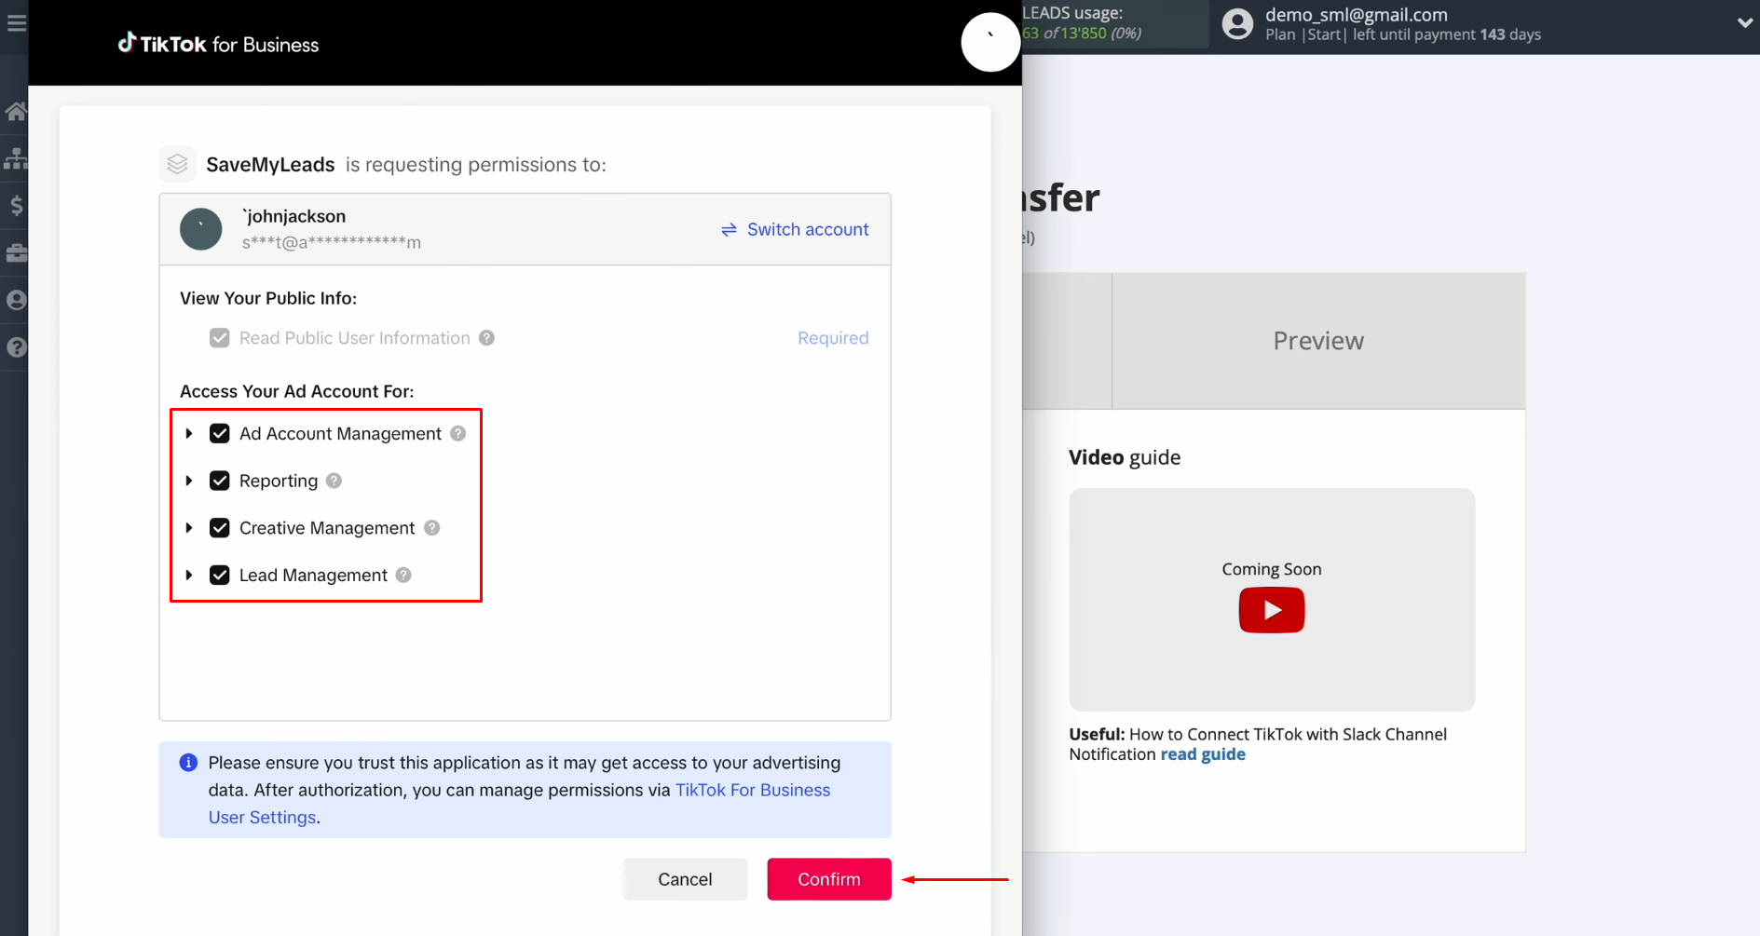Viewport: 1760px width, 936px height.
Task: Show help for Ad Account Management
Action: pyautogui.click(x=457, y=434)
